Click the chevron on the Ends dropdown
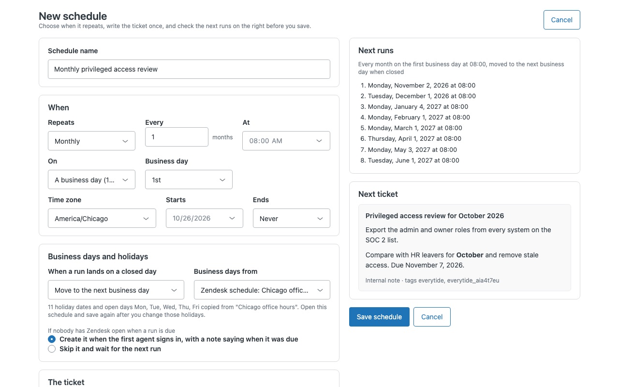The image size is (619, 387). point(320,218)
